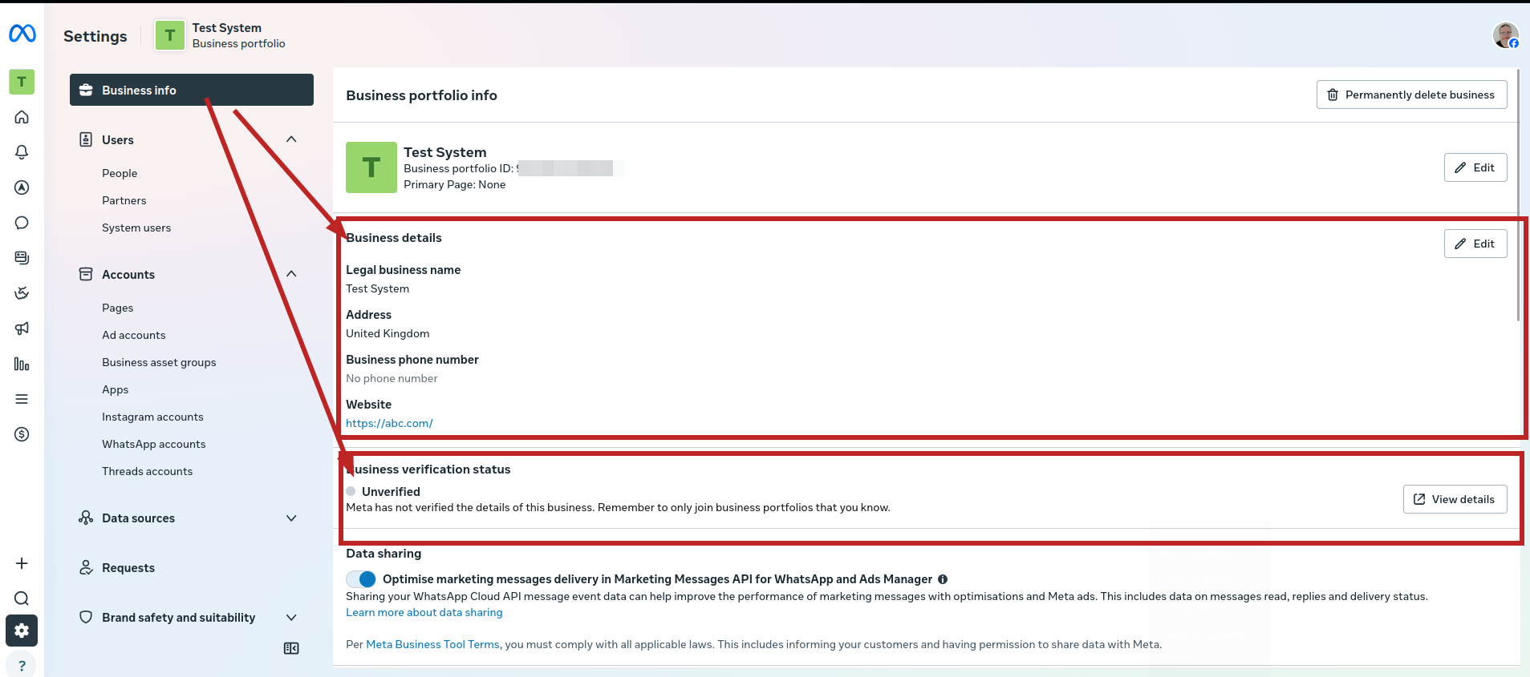This screenshot has width=1530, height=677.
Task: Open the Ad accounts menu item
Action: [134, 335]
